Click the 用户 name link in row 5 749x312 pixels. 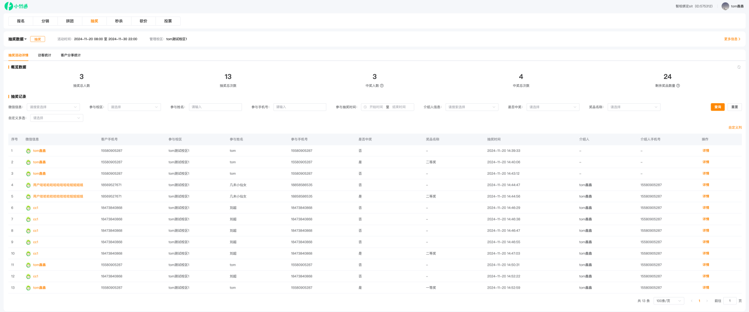point(58,197)
